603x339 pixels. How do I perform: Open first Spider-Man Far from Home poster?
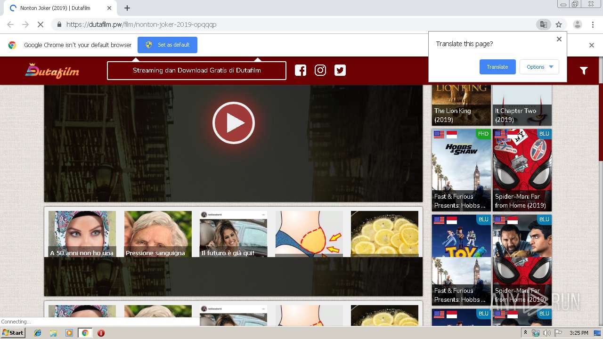coord(522,170)
